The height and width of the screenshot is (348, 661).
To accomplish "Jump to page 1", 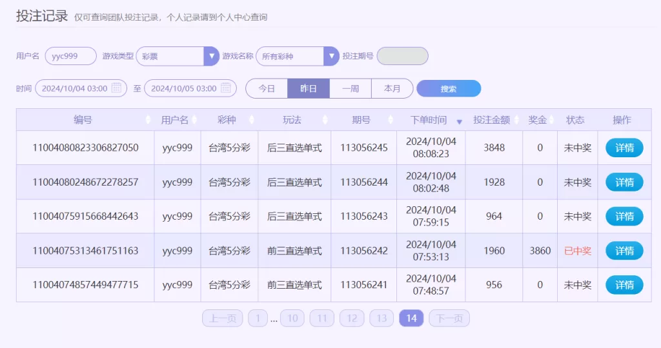I will [x=258, y=318].
